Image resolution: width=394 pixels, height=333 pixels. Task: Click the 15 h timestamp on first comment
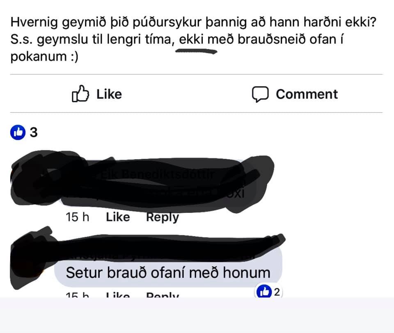[x=78, y=217]
